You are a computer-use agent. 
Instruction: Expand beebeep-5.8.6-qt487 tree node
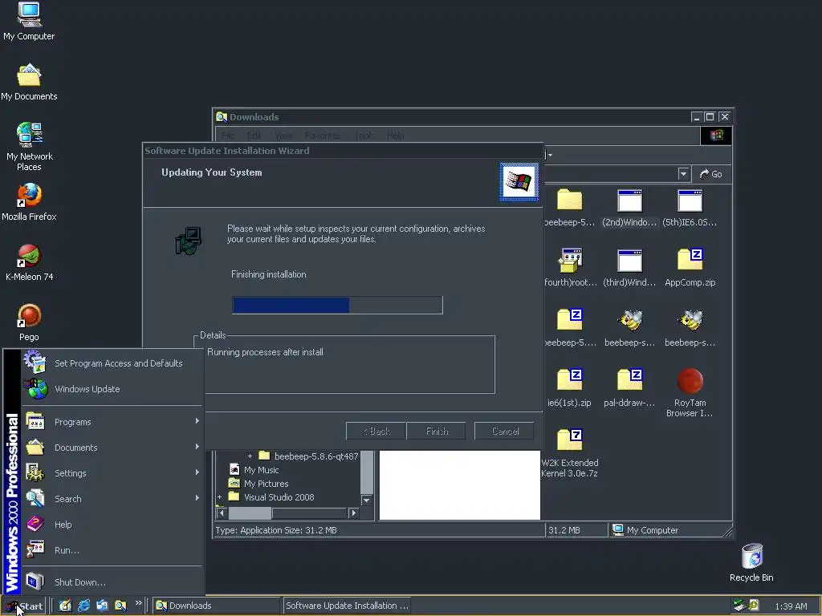250,456
